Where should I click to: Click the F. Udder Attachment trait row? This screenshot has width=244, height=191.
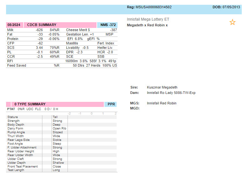click(61, 148)
